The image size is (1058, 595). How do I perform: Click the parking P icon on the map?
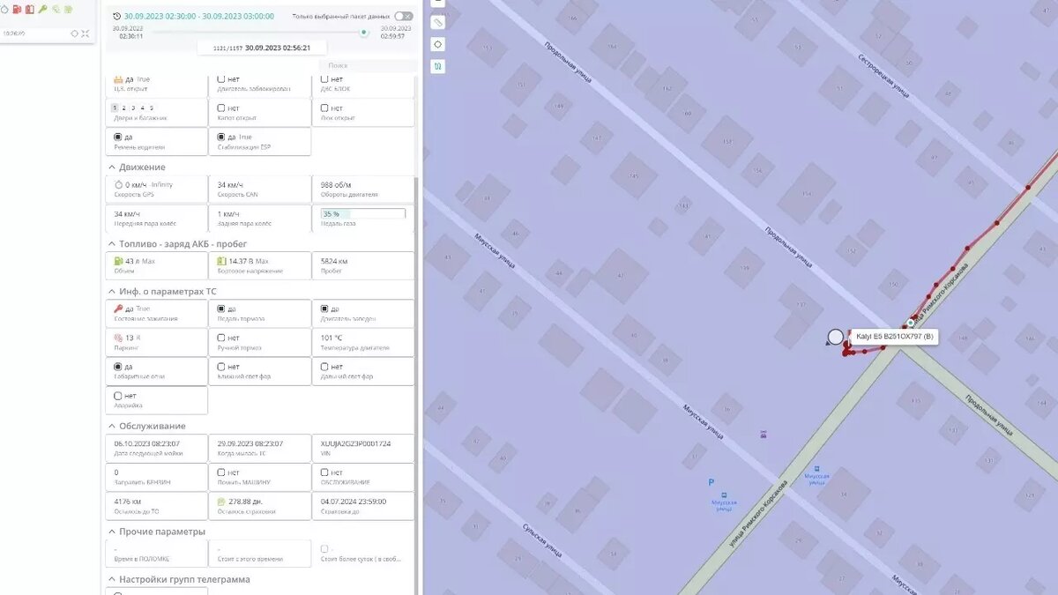[711, 482]
